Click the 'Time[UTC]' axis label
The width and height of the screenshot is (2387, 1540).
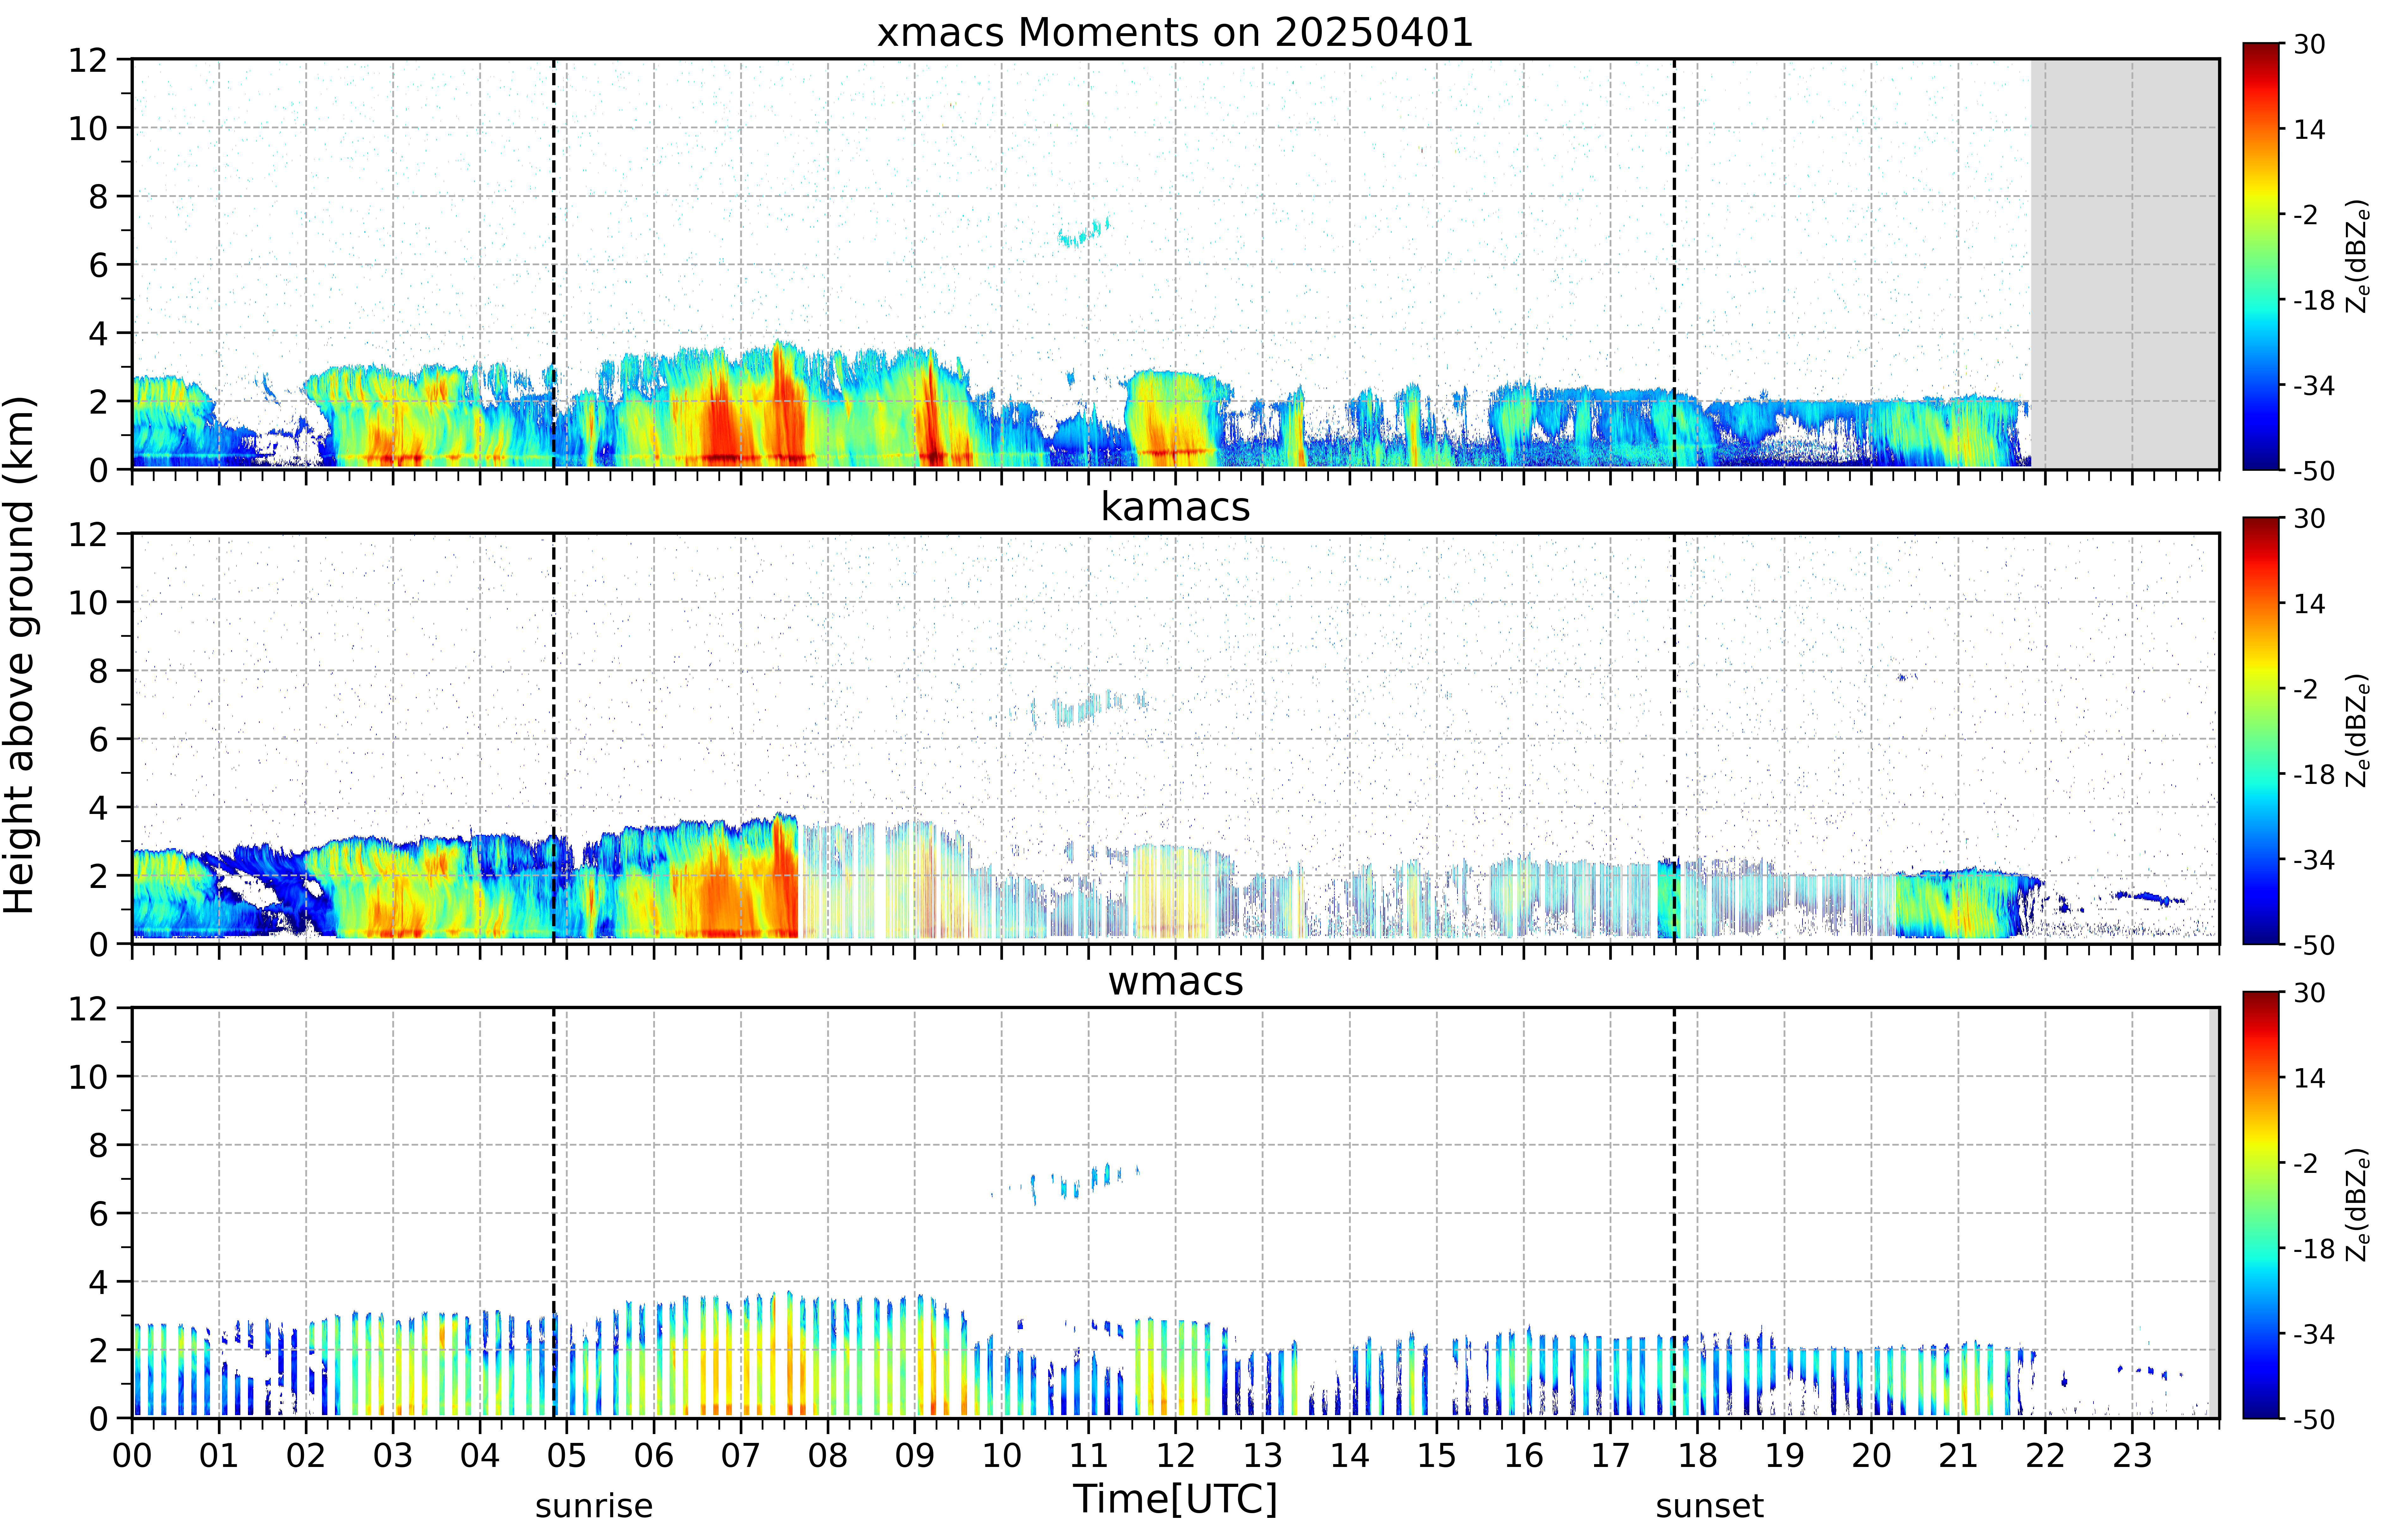[x=1175, y=1499]
